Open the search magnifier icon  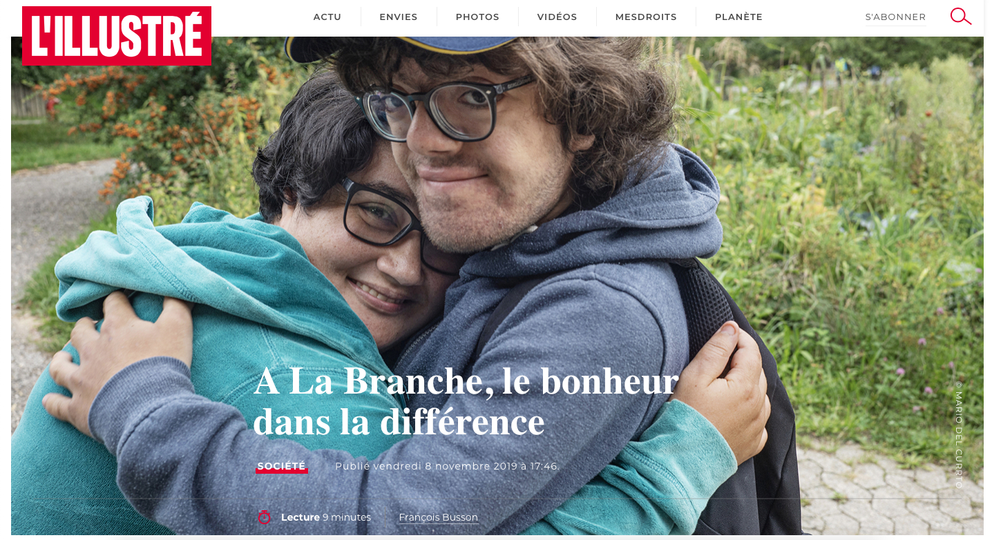(960, 17)
